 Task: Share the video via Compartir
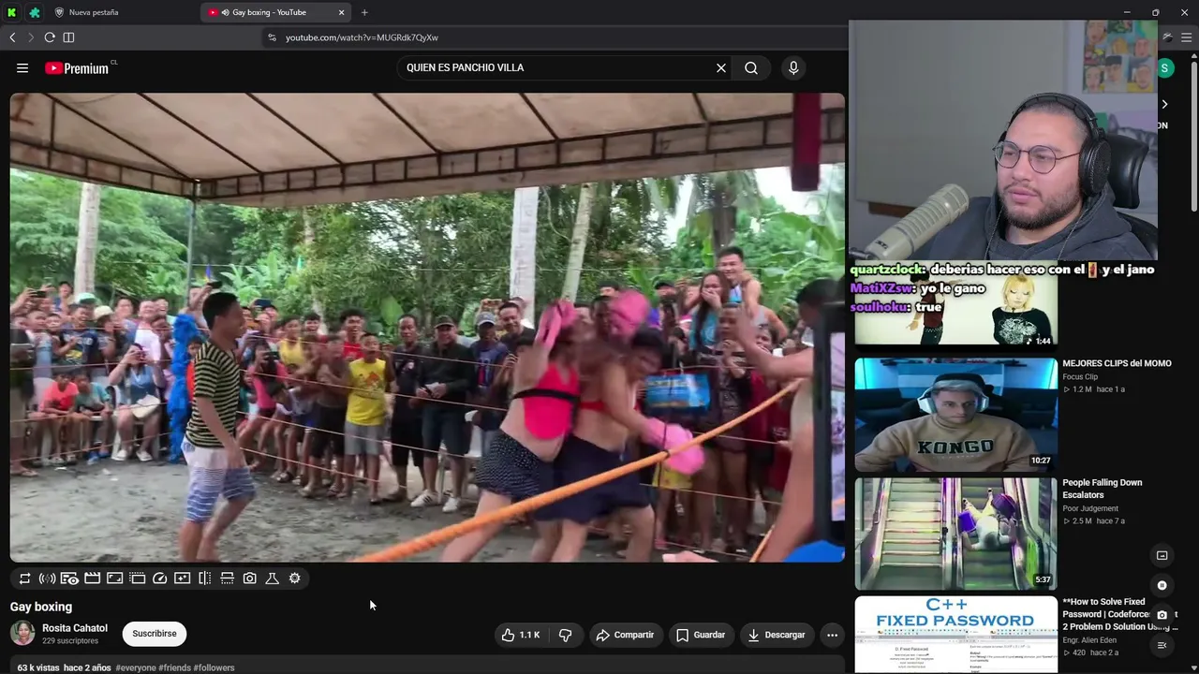click(625, 635)
